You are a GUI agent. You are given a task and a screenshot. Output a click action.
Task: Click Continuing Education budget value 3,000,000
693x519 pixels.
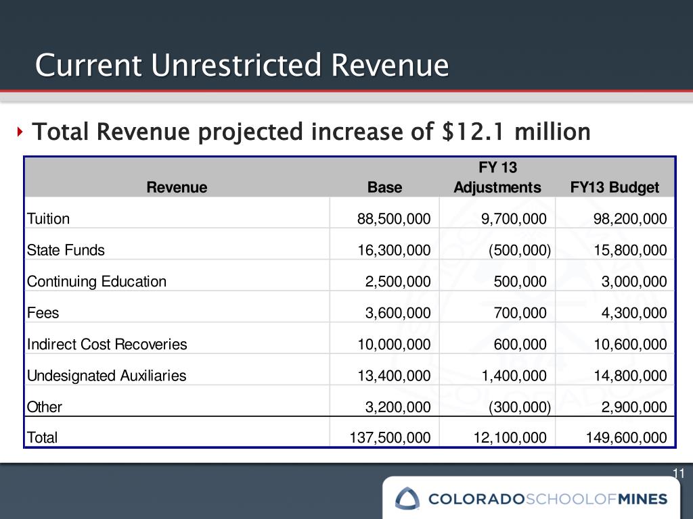click(x=633, y=282)
